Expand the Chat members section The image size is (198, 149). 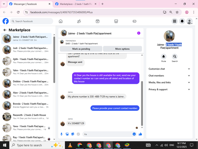click(x=169, y=75)
